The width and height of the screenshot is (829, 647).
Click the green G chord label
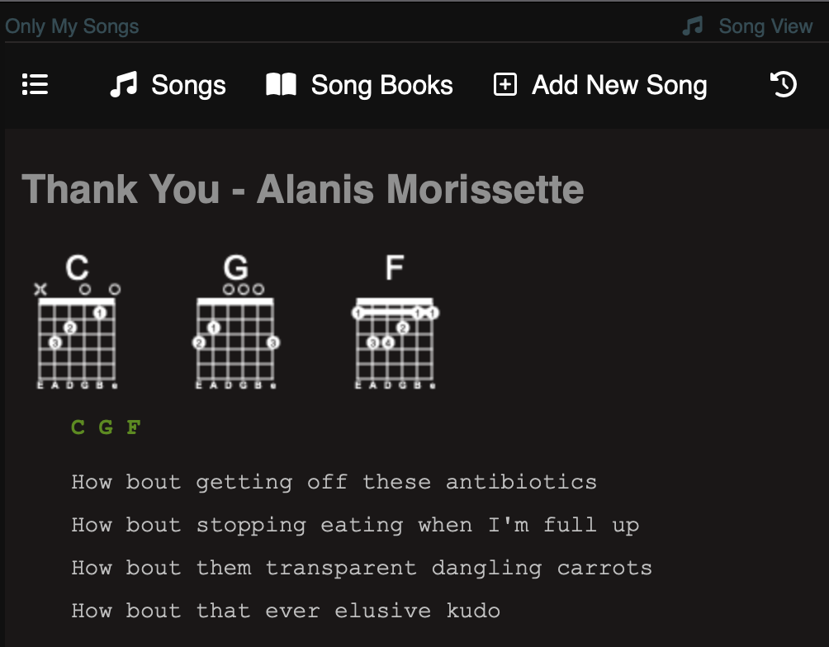coord(106,427)
